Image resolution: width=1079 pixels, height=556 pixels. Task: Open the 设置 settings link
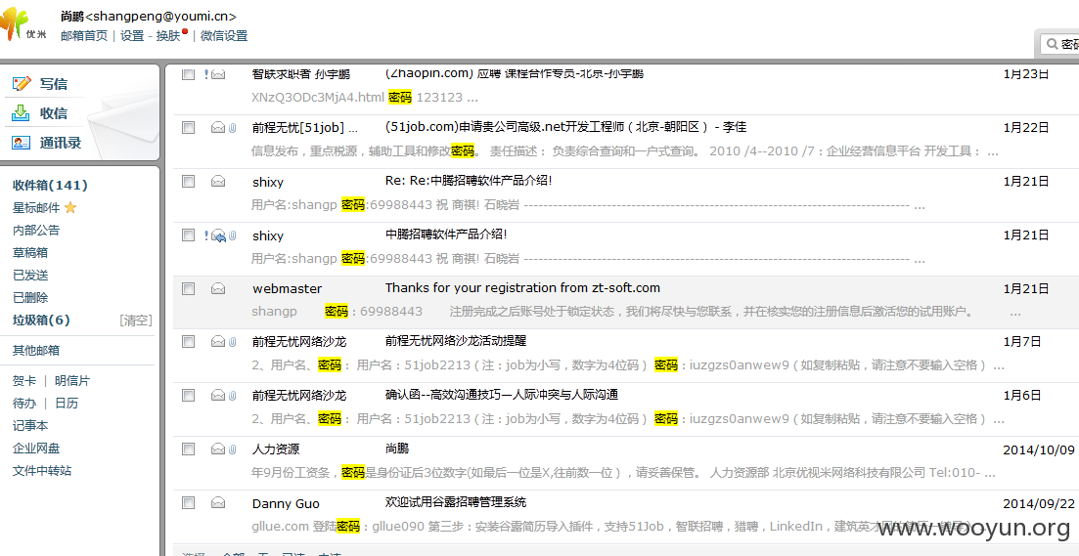(x=133, y=36)
